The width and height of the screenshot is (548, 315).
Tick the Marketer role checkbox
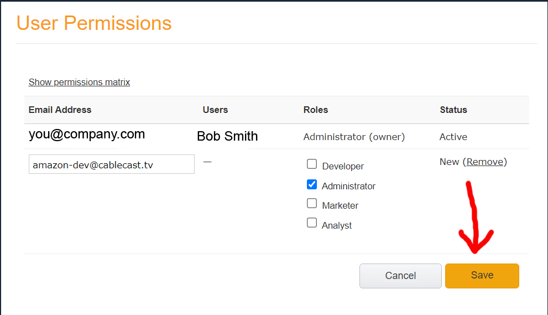[x=312, y=204]
